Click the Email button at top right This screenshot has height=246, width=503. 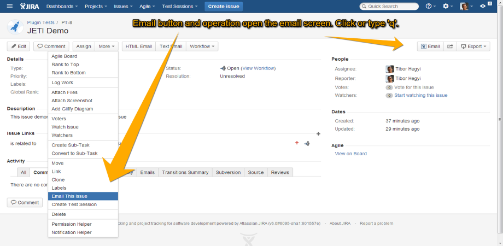(x=430, y=46)
